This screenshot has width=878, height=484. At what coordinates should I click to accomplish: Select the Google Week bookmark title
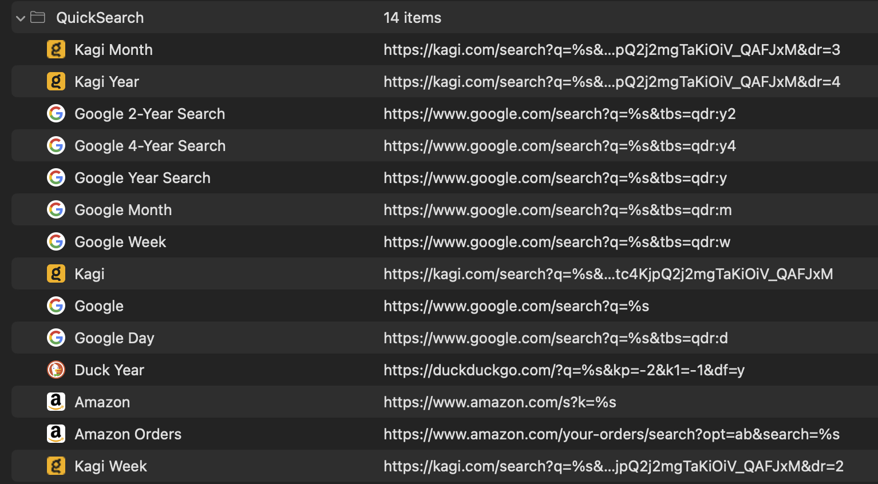[120, 242]
